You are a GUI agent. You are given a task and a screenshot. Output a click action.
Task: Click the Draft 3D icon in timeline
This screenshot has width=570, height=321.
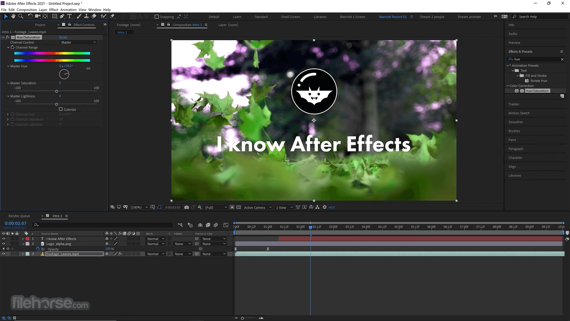(190, 225)
